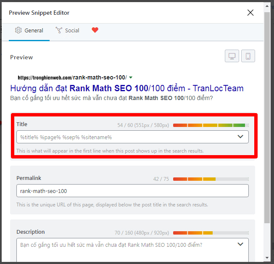274x264 pixels.
Task: Click the 'Preview Snippet Editor' dialog title
Action: click(x=39, y=13)
